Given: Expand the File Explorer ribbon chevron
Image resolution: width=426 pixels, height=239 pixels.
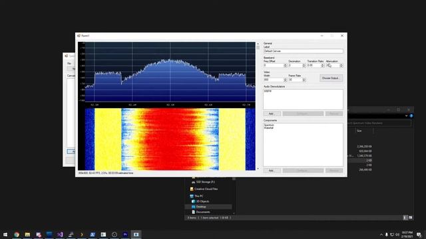Looking at the screenshot, I should pos(407,116).
